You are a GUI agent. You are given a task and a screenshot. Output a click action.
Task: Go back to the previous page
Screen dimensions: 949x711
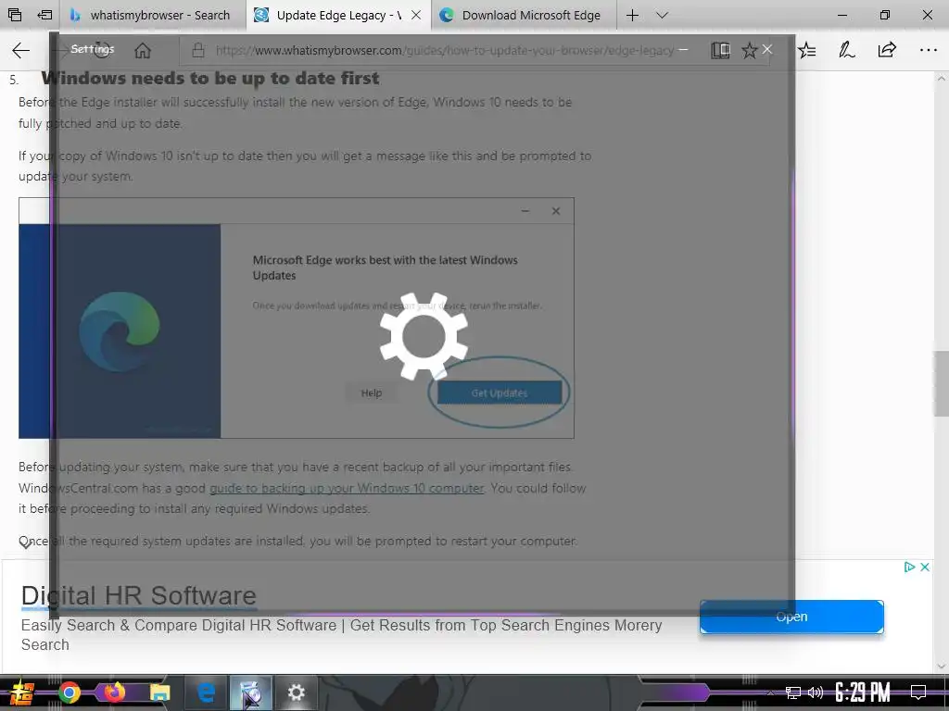(x=21, y=50)
